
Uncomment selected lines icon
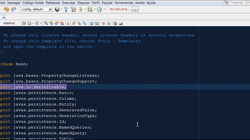tap(121, 23)
